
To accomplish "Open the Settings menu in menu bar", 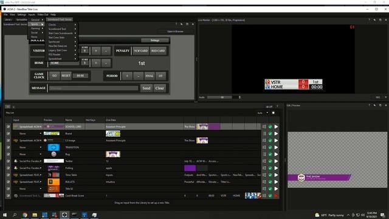I will pyautogui.click(x=22, y=15).
